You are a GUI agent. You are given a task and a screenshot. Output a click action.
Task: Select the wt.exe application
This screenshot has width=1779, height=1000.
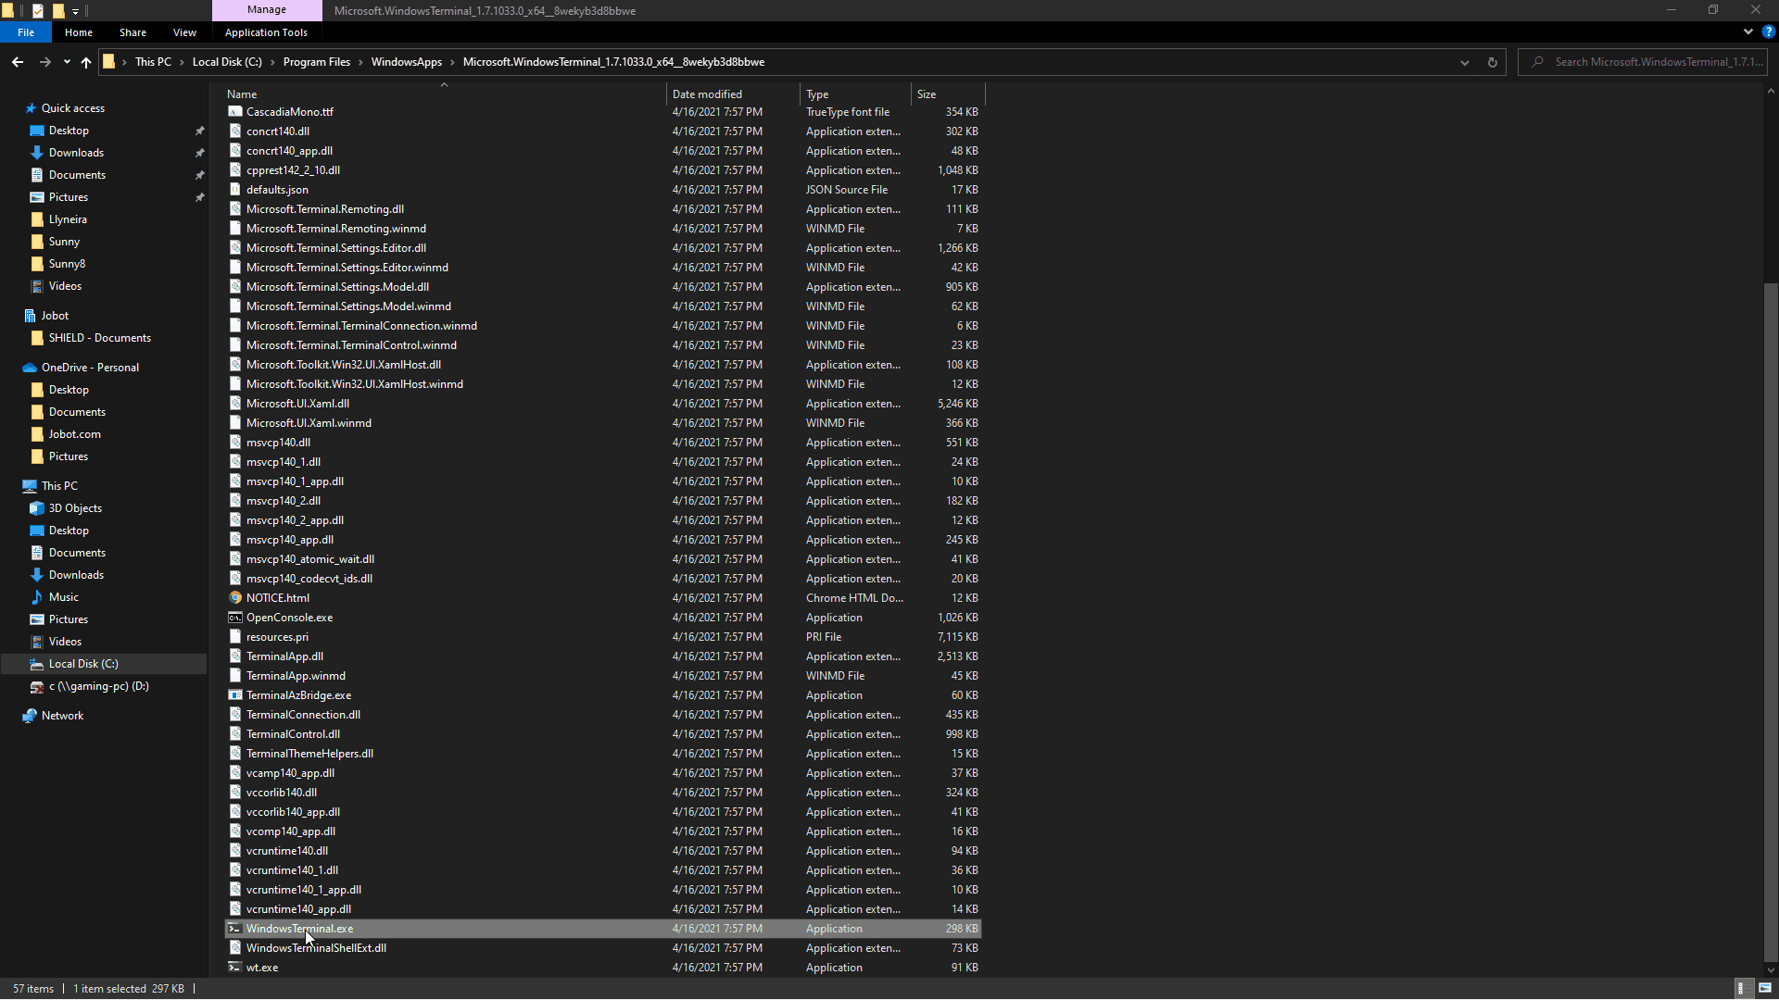coord(262,968)
